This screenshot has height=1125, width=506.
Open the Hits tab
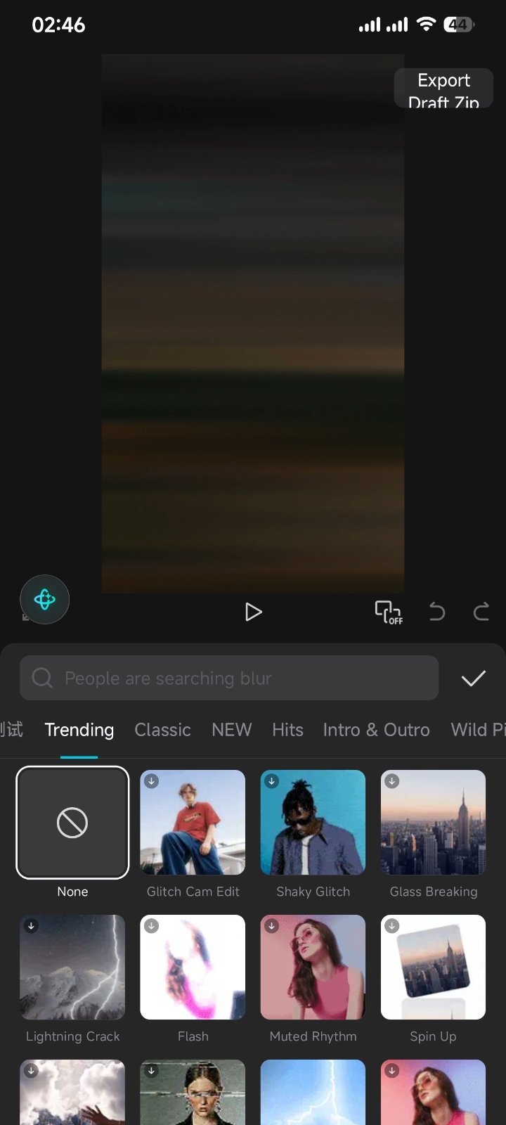click(287, 730)
